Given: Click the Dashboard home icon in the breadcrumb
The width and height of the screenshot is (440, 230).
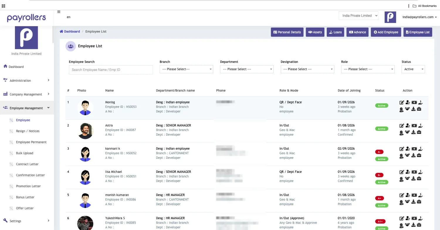Looking at the screenshot, I should [61, 31].
